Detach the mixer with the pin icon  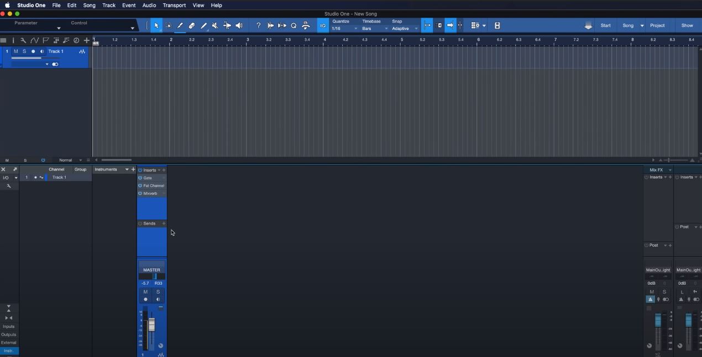(x=15, y=169)
